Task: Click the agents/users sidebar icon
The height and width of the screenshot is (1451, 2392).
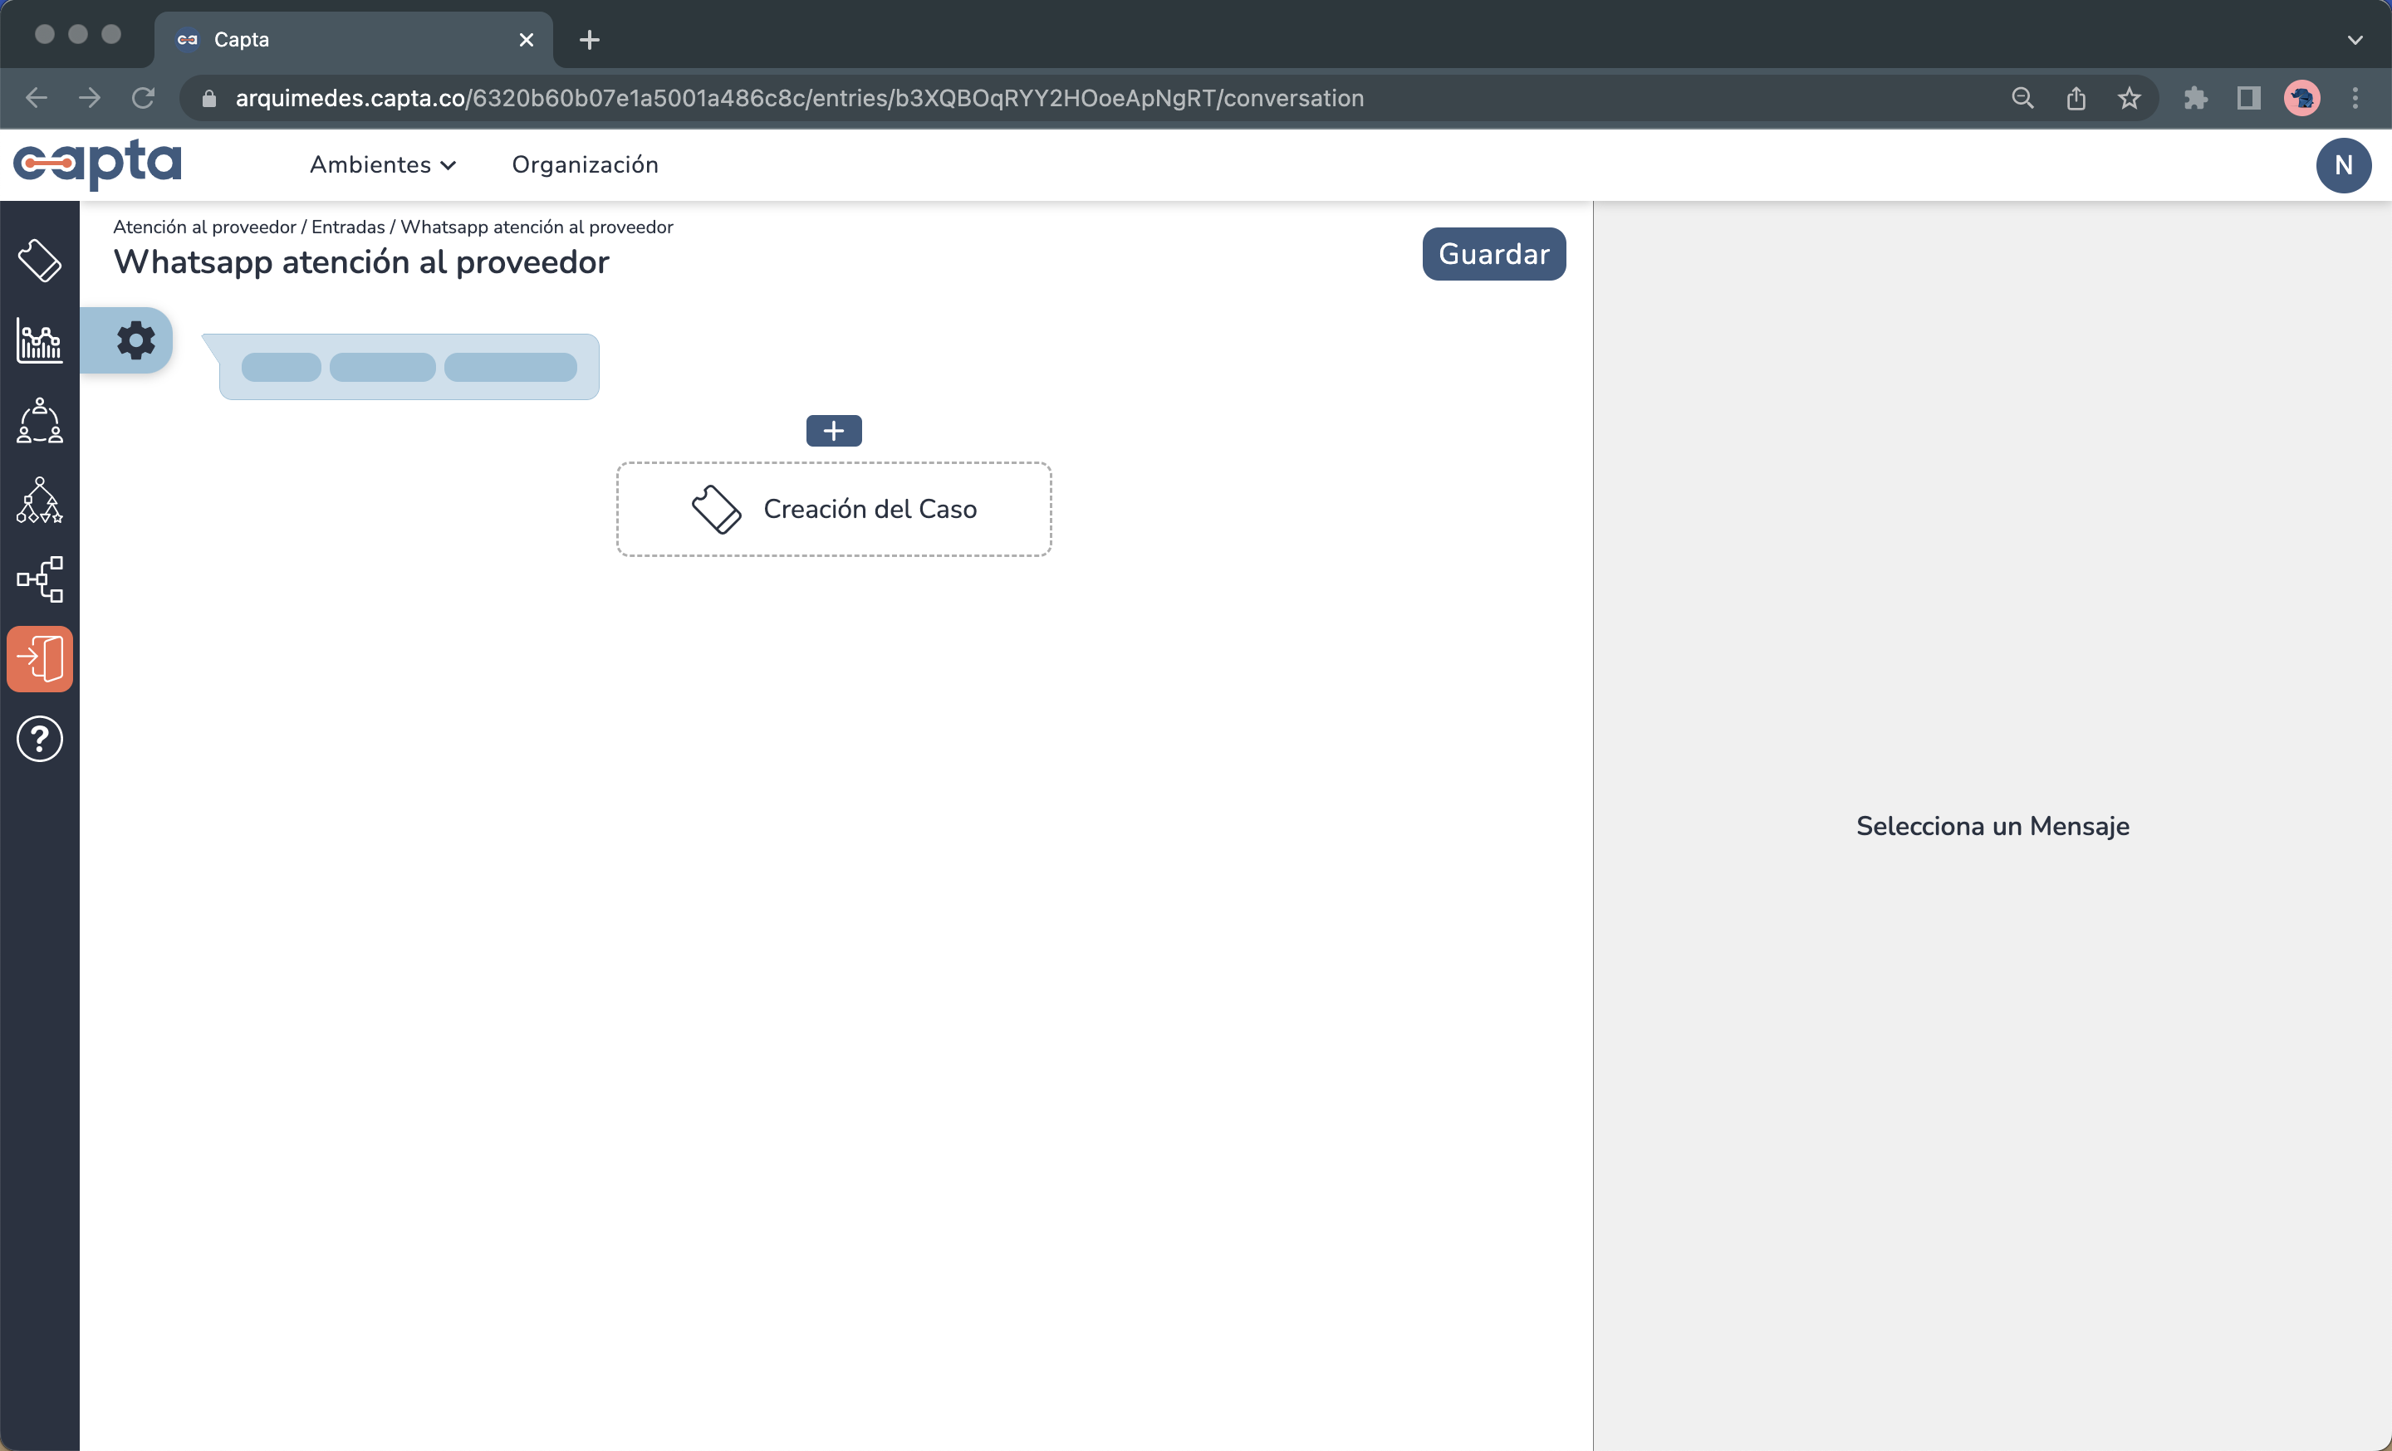Action: click(40, 421)
